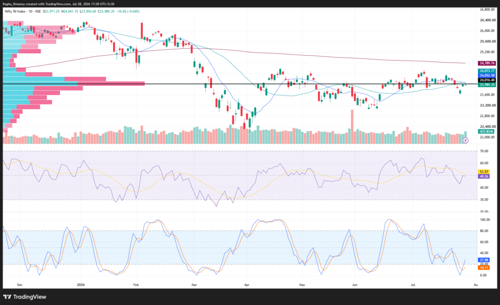Select the blue 24,052.58 price label
The height and width of the screenshot is (305, 500).
(487, 76)
